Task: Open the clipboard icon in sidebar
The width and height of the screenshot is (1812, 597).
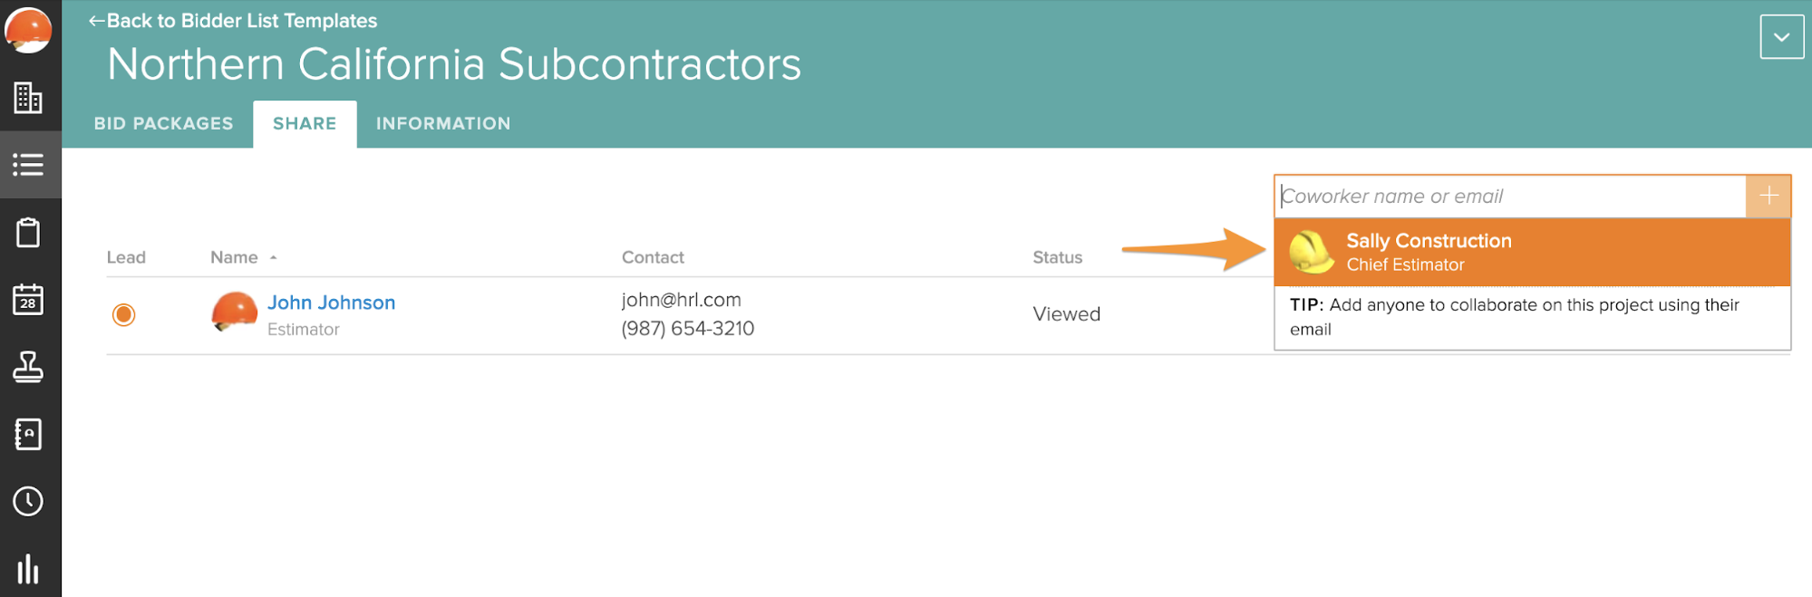Action: point(28,233)
